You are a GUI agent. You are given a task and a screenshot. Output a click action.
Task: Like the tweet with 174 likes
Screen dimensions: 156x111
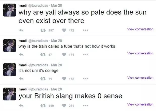pos(64,54)
